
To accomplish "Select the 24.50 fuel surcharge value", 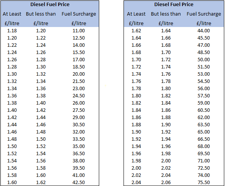I will (x=79, y=95).
